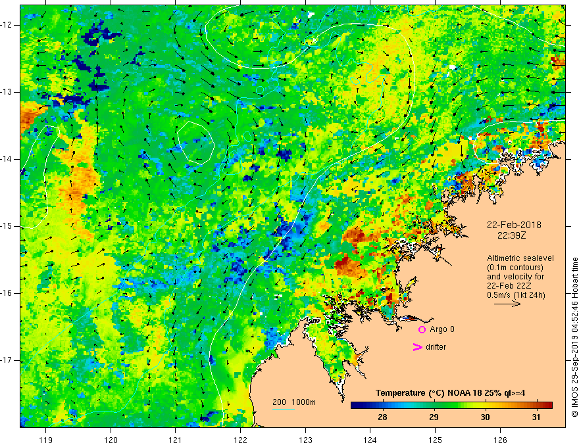Image resolution: width=579 pixels, height=447 pixels.
Task: Click the '22:39Z' time text
Action: coord(511,235)
